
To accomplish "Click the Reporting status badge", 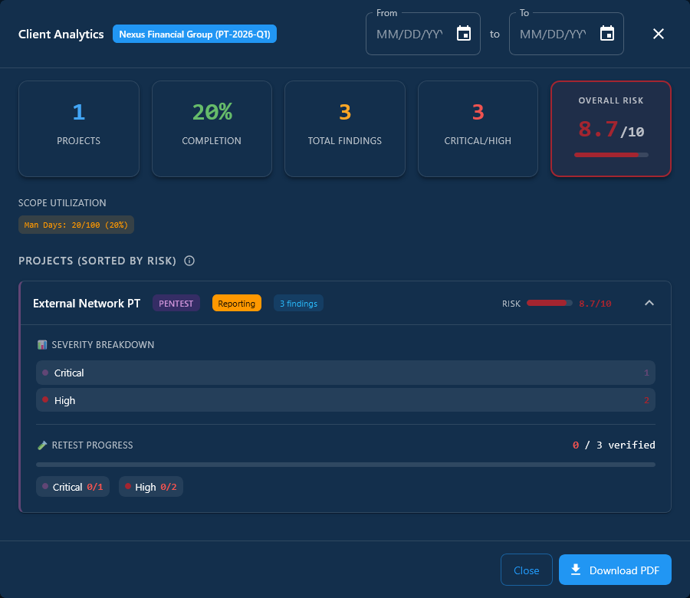I will (x=237, y=303).
